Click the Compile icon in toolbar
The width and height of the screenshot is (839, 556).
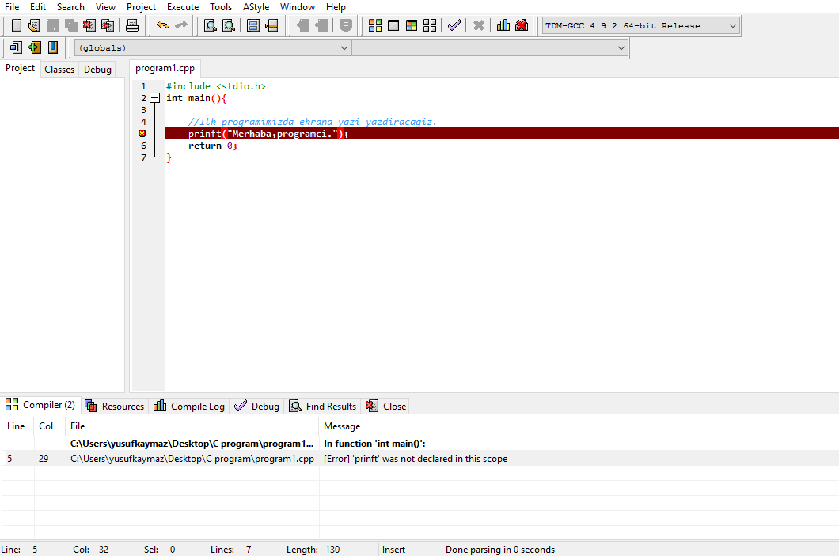(374, 25)
